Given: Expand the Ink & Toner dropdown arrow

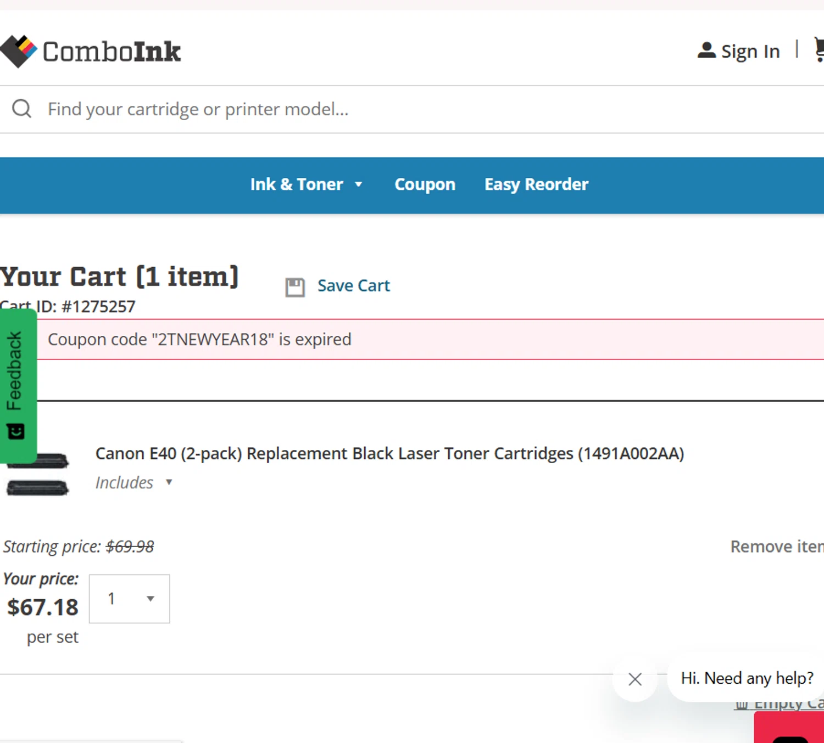Looking at the screenshot, I should click(359, 185).
